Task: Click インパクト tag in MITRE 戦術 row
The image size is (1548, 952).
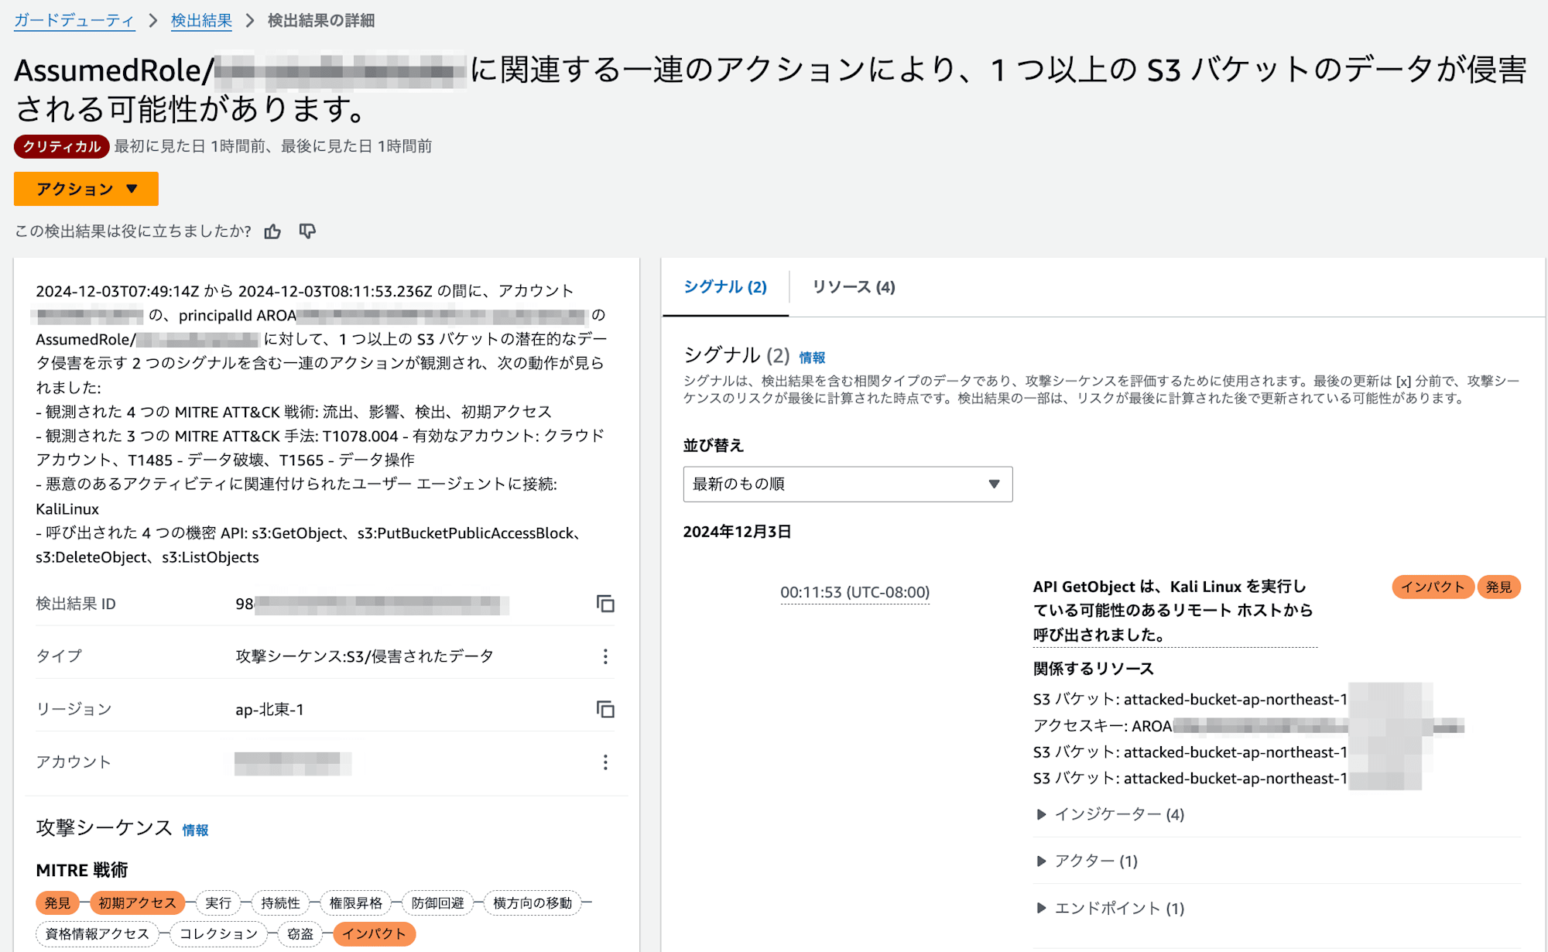Action: pos(375,934)
